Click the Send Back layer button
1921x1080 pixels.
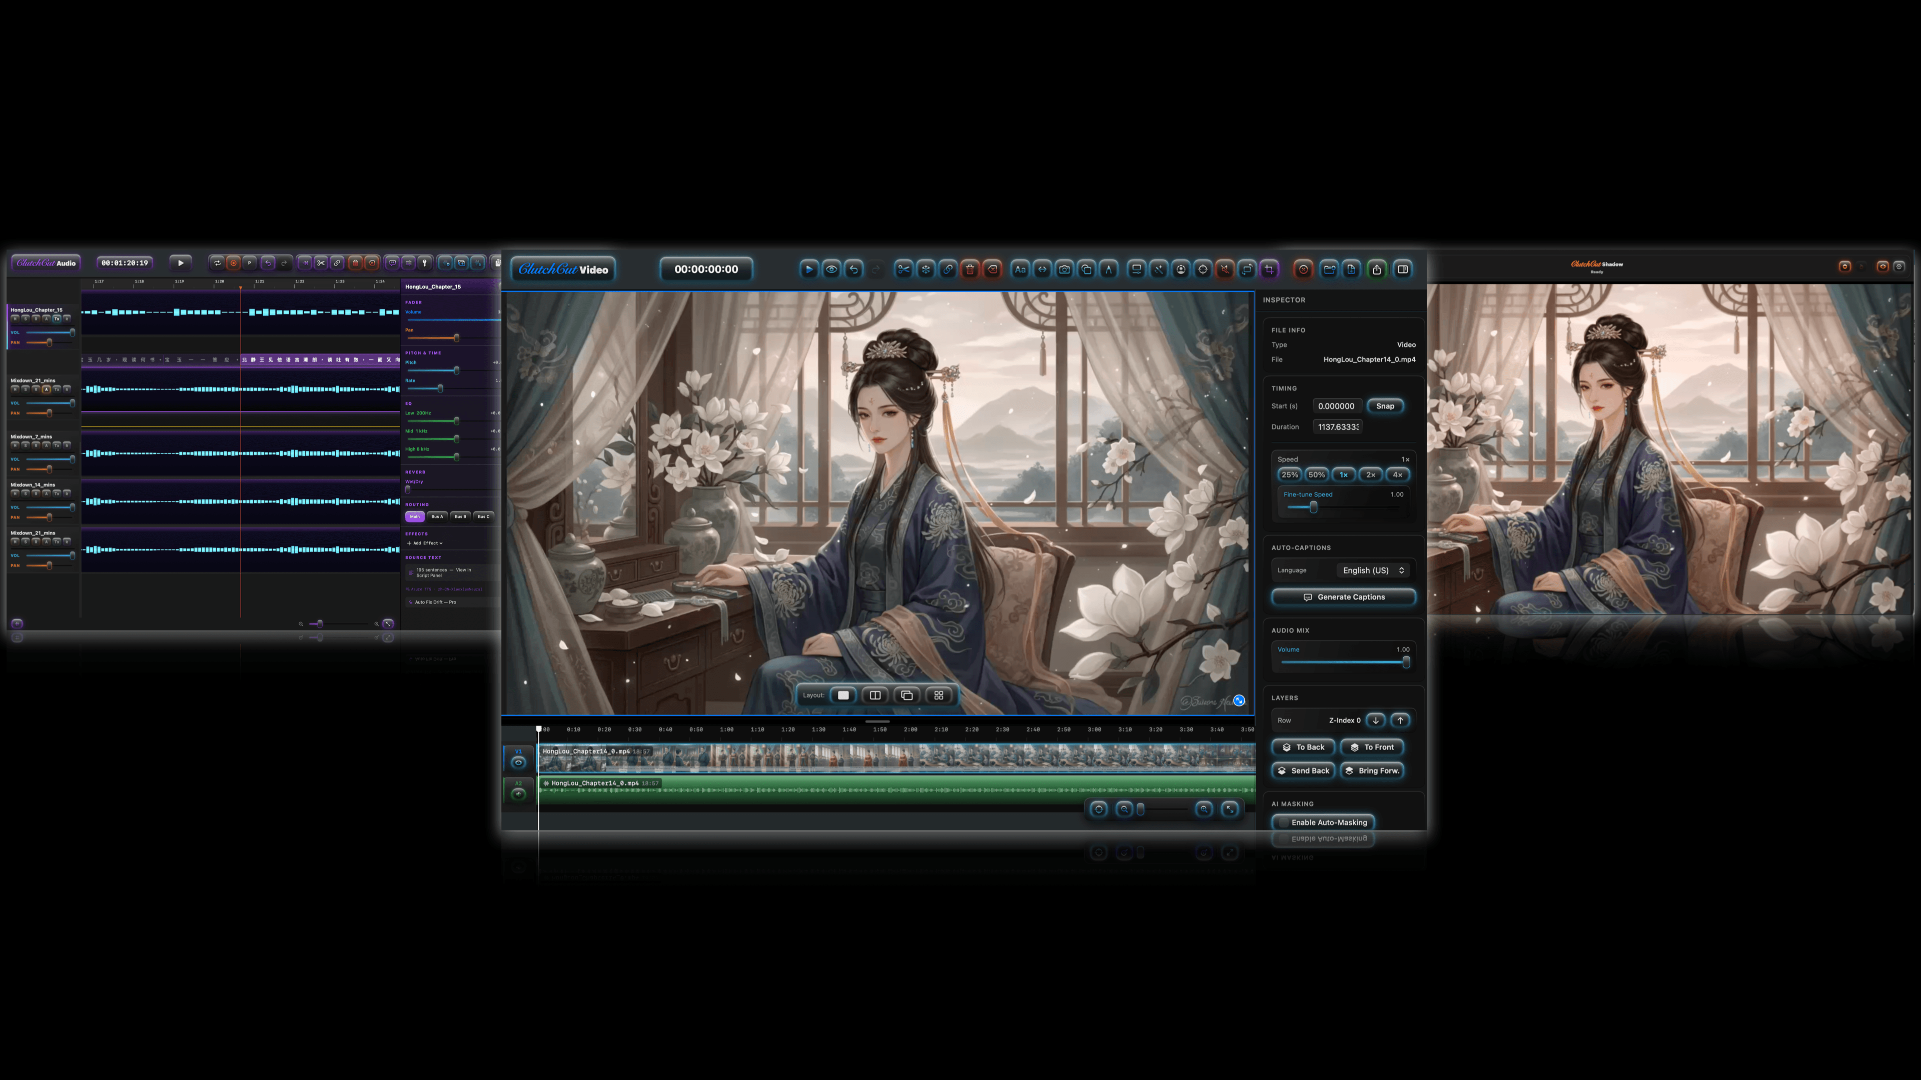coord(1303,770)
